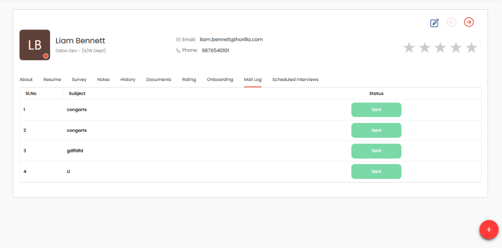This screenshot has height=248, width=502.
Task: Go to the Onboarding tab
Action: 220,79
